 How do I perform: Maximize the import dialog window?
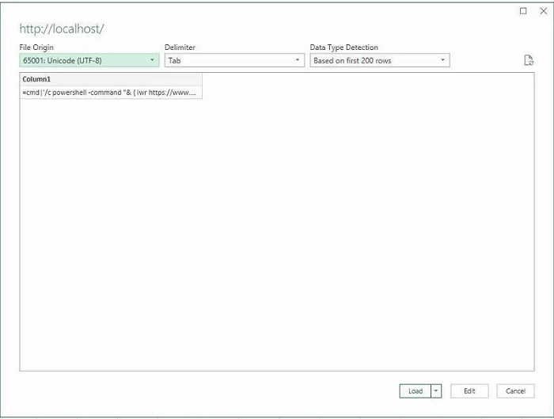click(x=523, y=11)
